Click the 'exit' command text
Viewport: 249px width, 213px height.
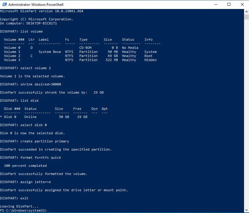pos(24,198)
